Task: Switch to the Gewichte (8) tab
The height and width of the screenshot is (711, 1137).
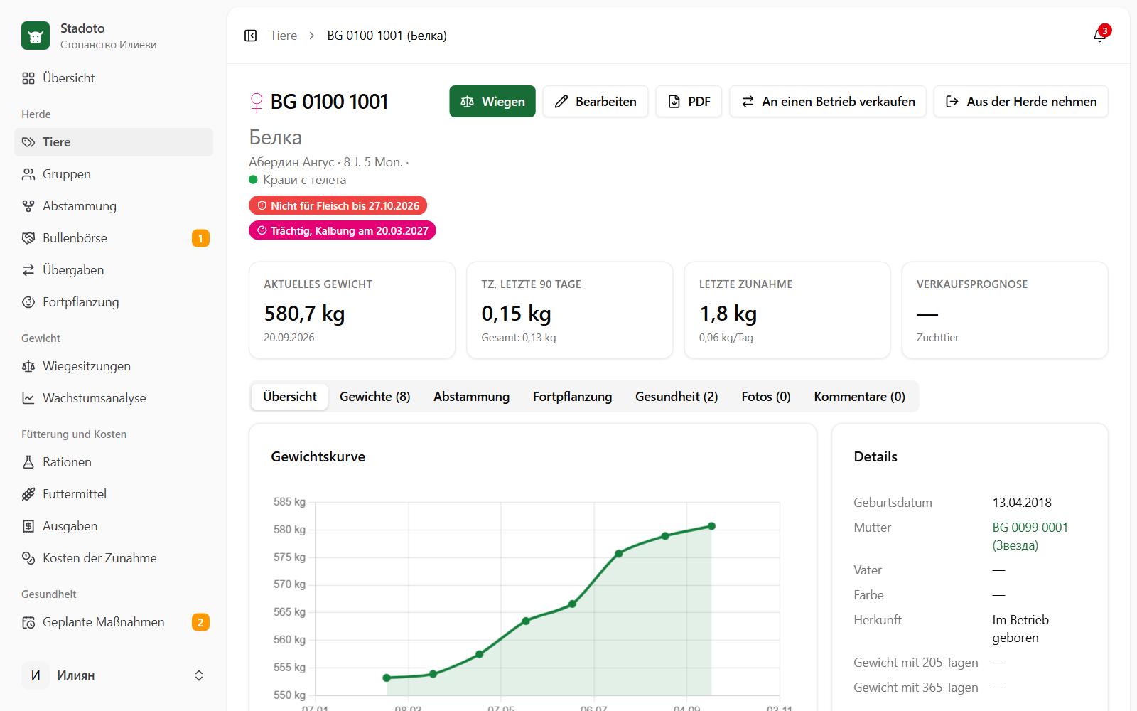Action: pyautogui.click(x=375, y=397)
